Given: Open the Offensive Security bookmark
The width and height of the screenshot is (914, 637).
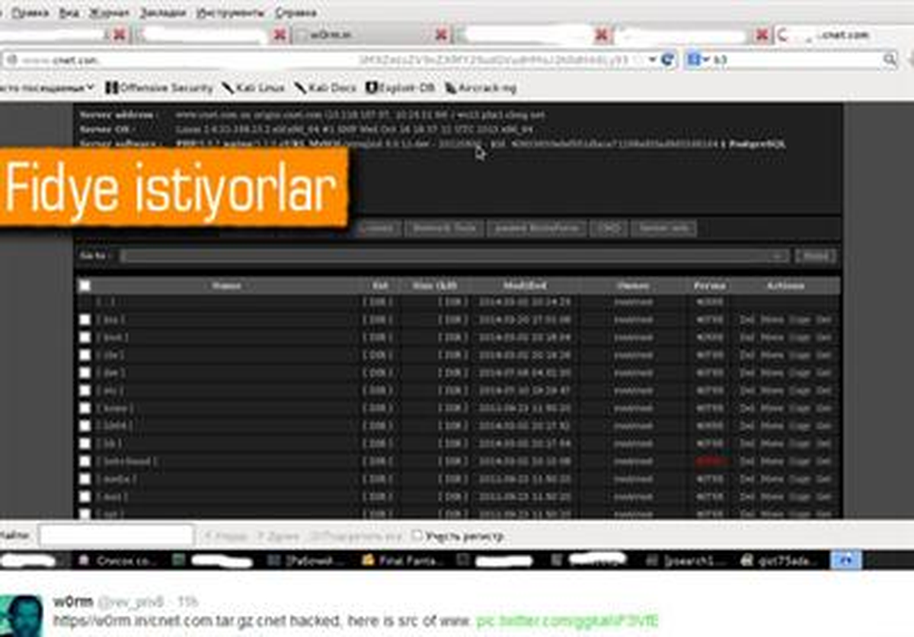Looking at the screenshot, I should (159, 88).
